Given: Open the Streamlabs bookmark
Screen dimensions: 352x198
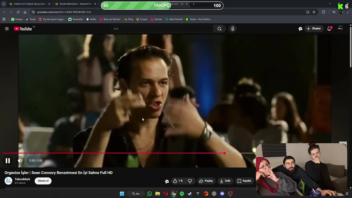Looking at the screenshot, I should [76, 19].
